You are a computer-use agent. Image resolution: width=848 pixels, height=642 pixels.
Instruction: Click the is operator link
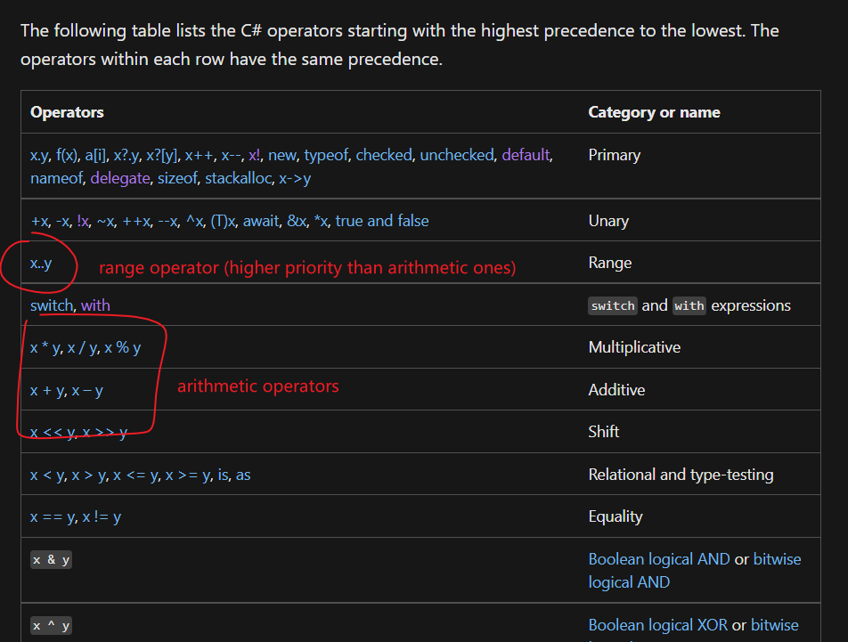(223, 475)
